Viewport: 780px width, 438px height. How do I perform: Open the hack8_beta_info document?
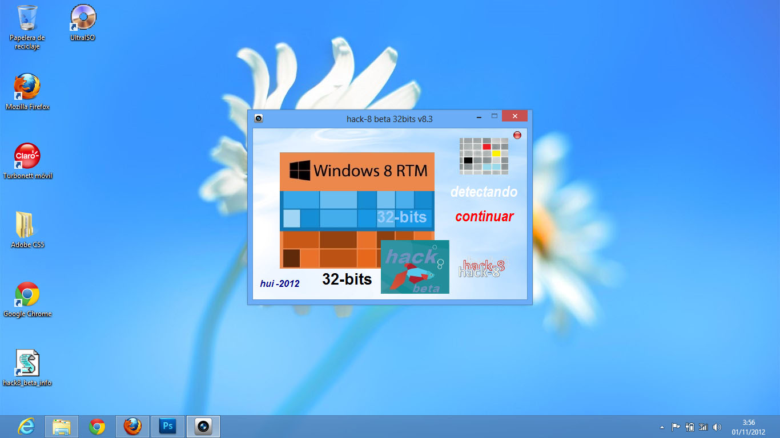[26, 364]
